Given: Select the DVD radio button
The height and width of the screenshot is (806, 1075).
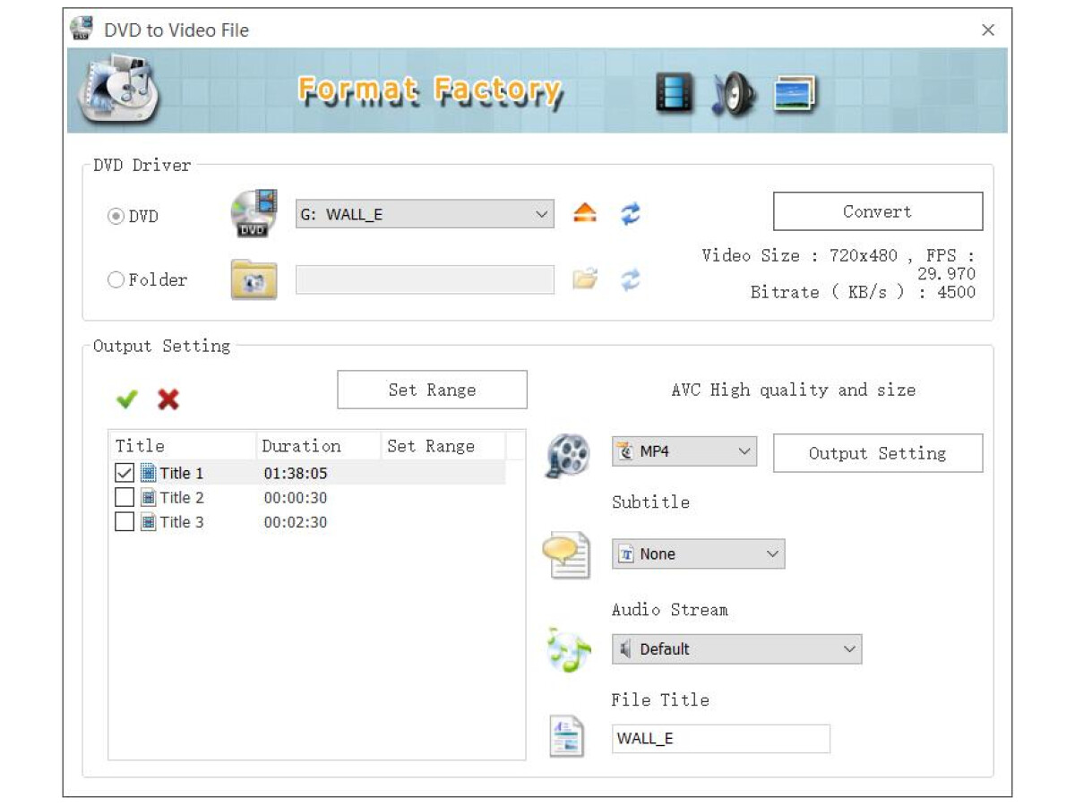Looking at the screenshot, I should coord(116,216).
